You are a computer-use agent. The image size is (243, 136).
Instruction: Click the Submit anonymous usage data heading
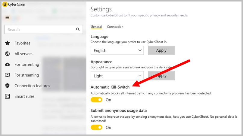[x=119, y=111]
